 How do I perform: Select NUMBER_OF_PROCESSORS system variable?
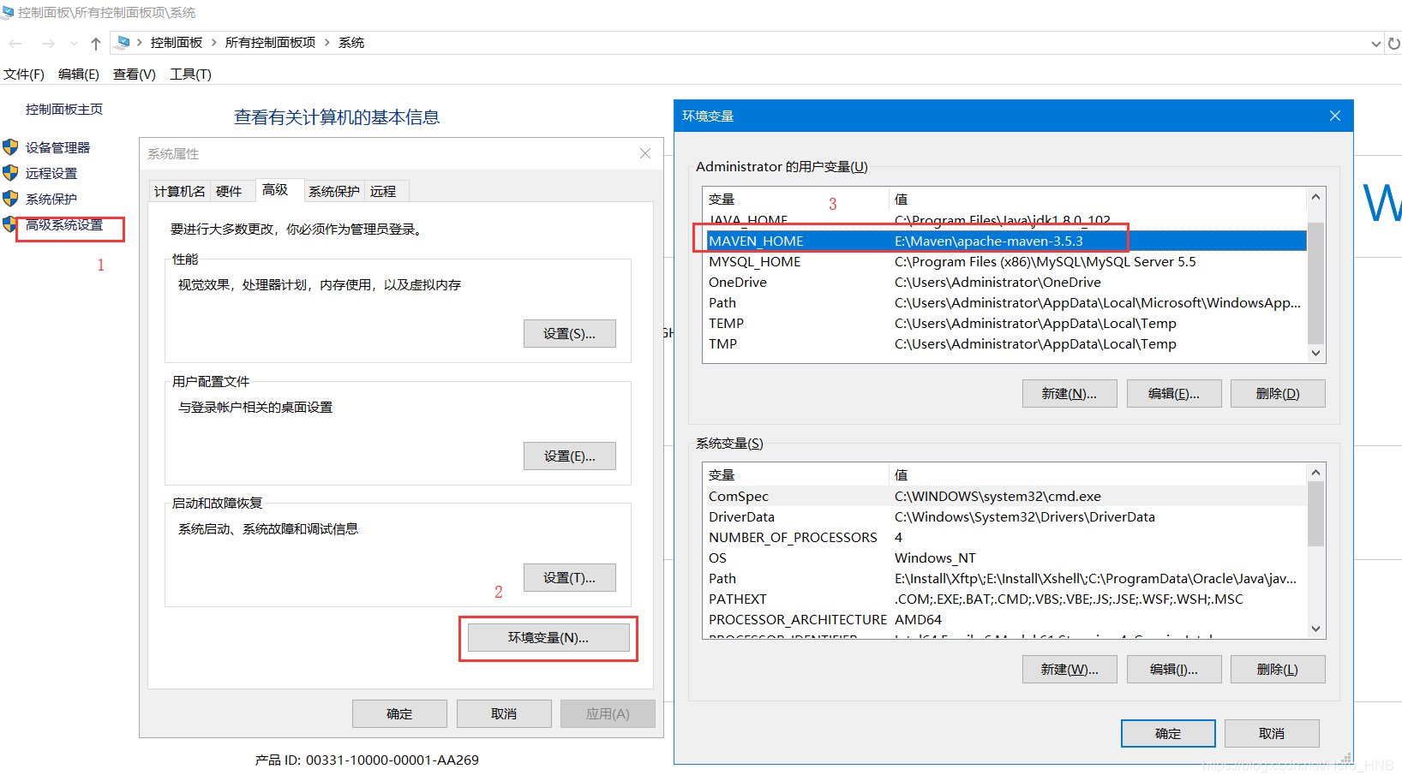tap(1006, 538)
